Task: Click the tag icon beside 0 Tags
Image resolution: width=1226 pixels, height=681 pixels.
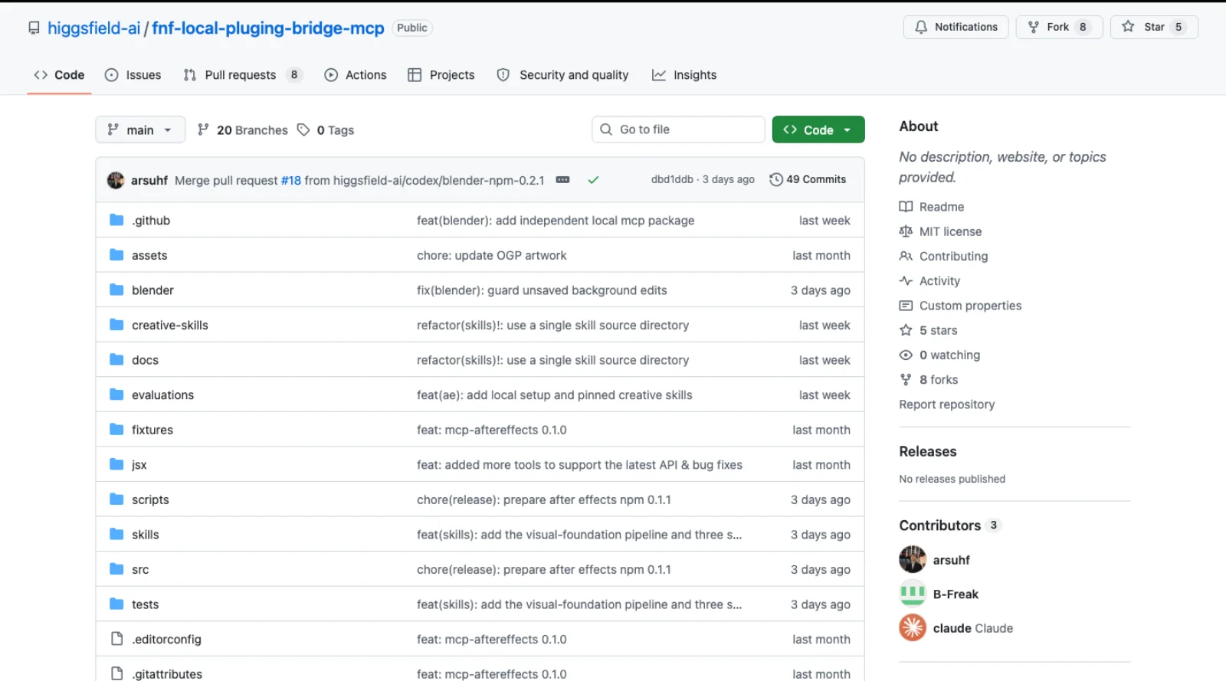Action: coord(303,129)
